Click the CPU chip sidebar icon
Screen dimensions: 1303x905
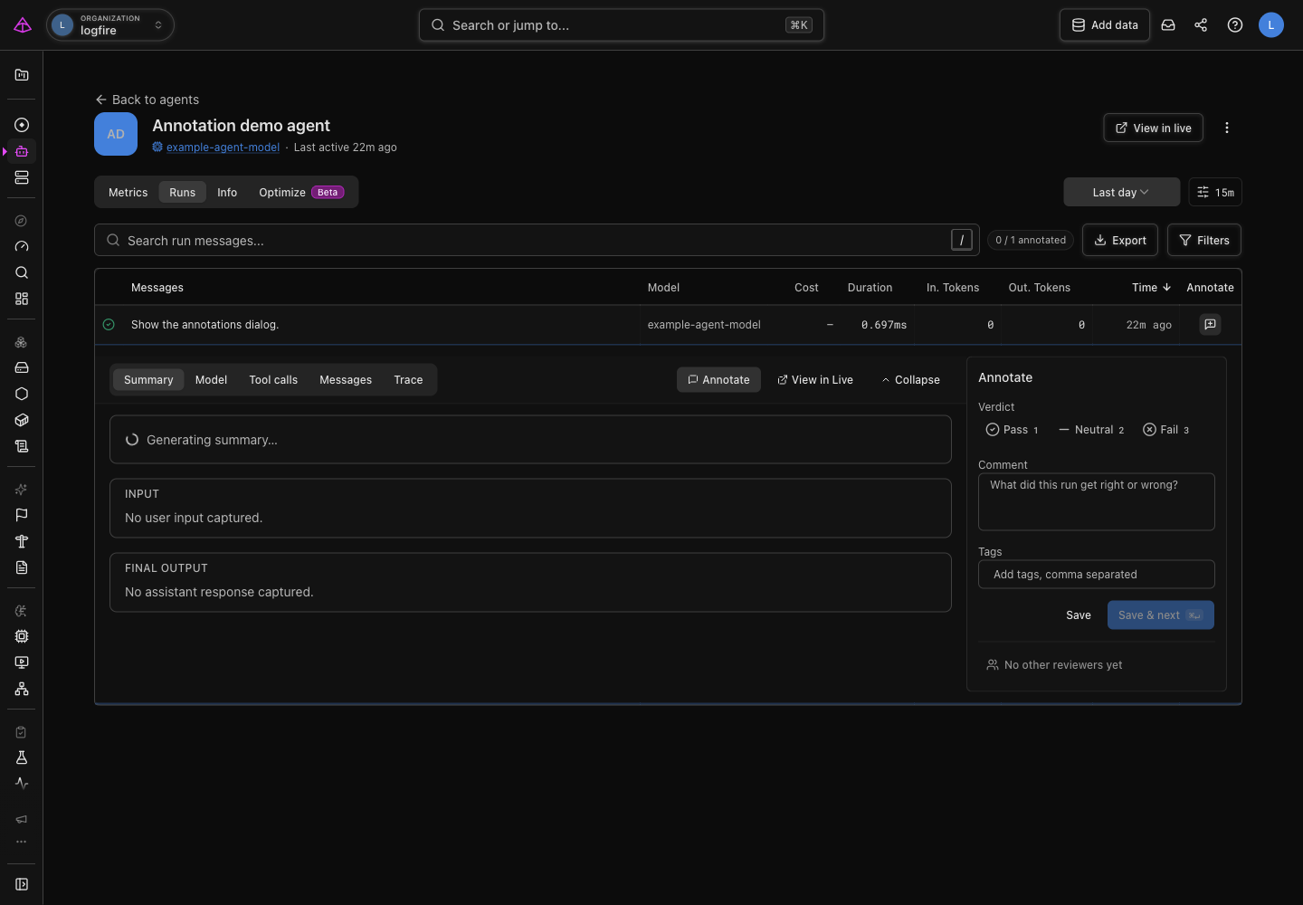[22, 636]
